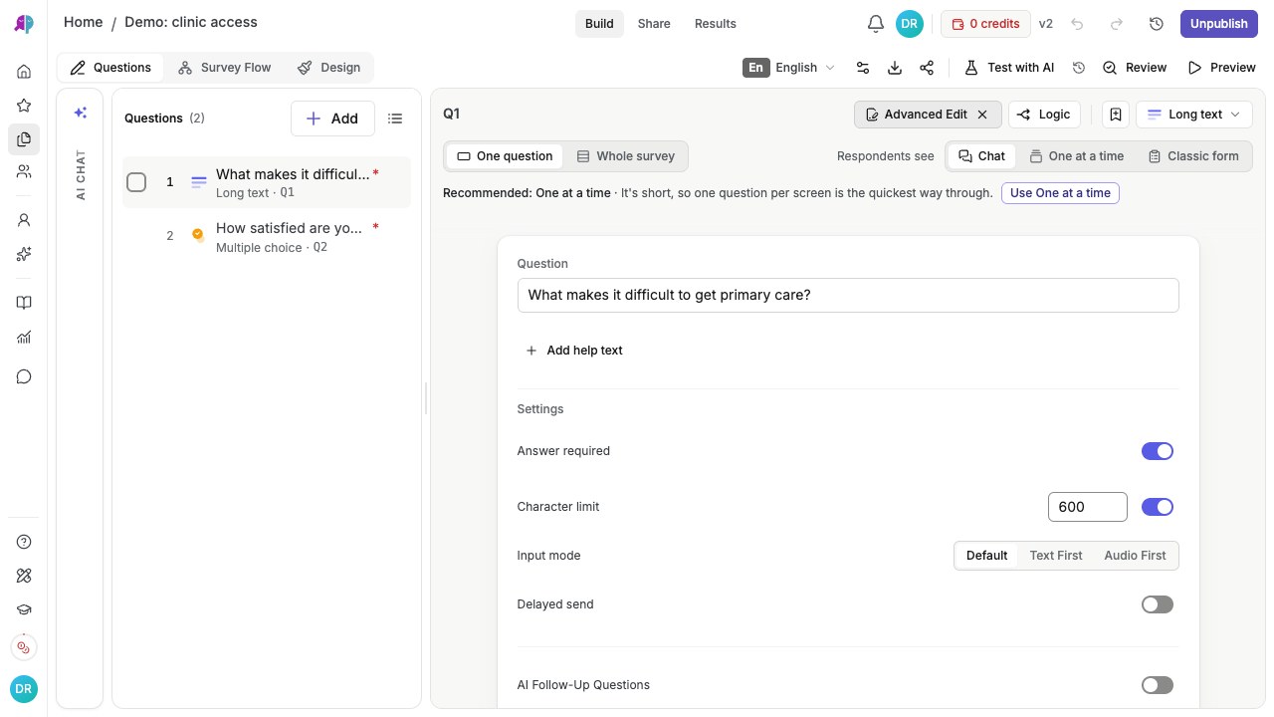Open the Home icon in left sidebar

tap(24, 72)
